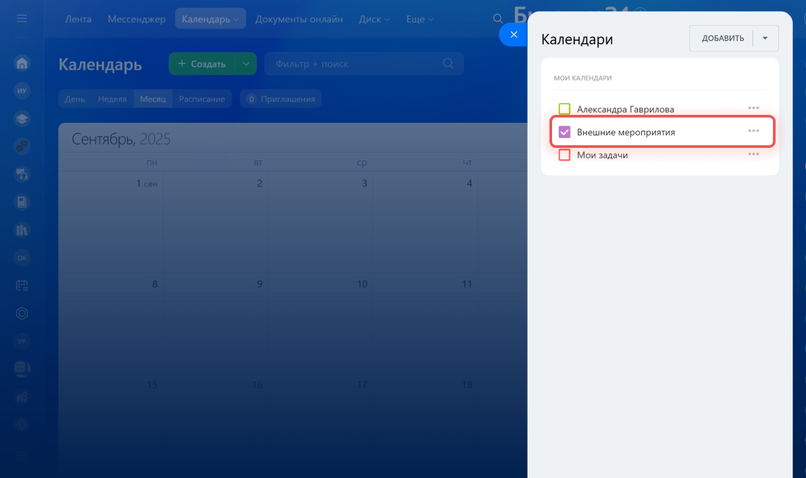This screenshot has height=478, width=806.
Task: Close the Календари side panel
Action: (514, 34)
